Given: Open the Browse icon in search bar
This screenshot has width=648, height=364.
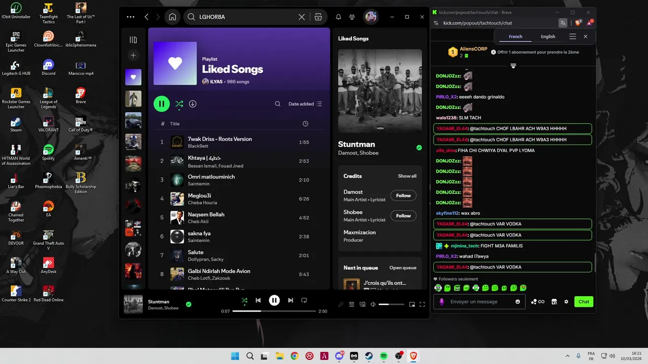Looking at the screenshot, I should (x=318, y=17).
